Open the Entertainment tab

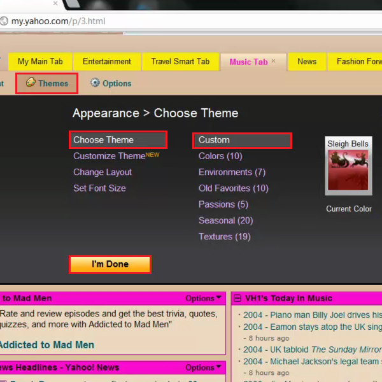pos(107,61)
